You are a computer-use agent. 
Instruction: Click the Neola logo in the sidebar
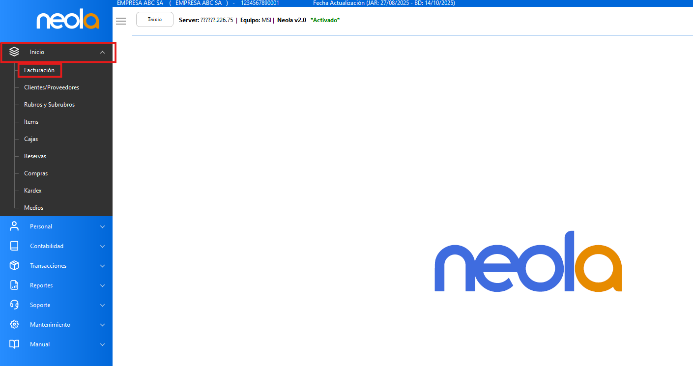click(68, 21)
